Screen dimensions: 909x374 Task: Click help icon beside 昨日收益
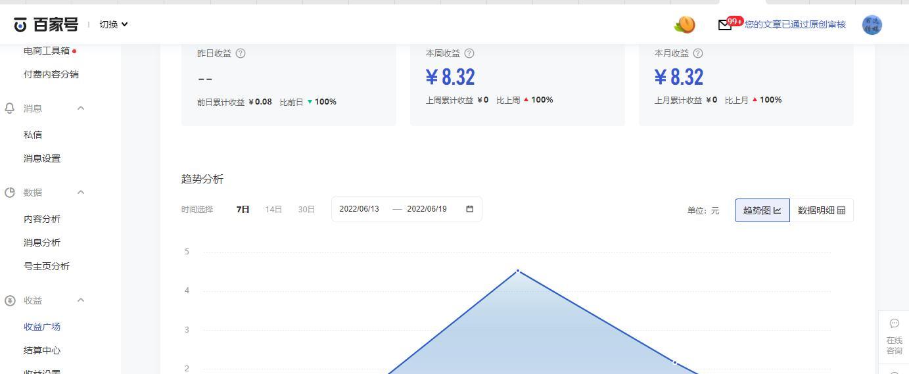pyautogui.click(x=241, y=53)
